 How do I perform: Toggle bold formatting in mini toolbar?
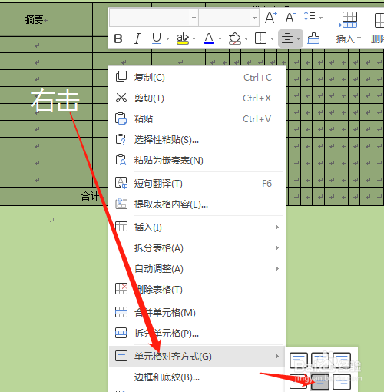(118, 38)
